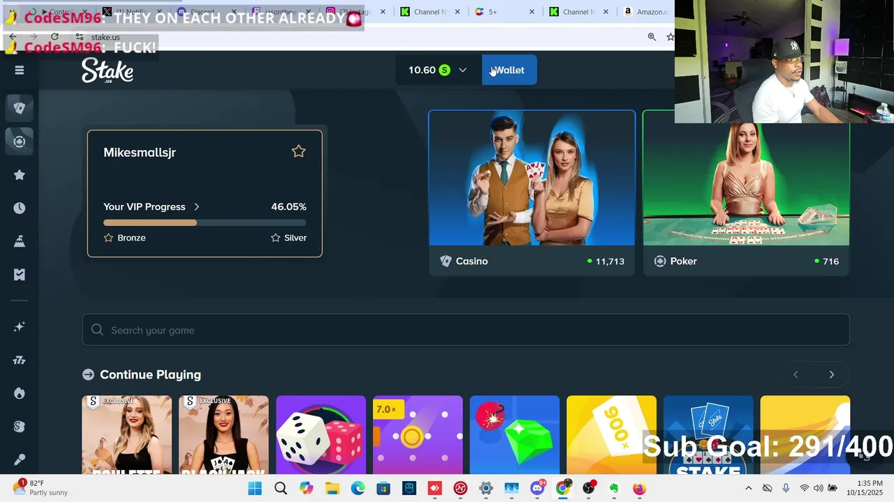Open the exclusive Blackjack game thumbnail
894x502 pixels.
(x=223, y=435)
